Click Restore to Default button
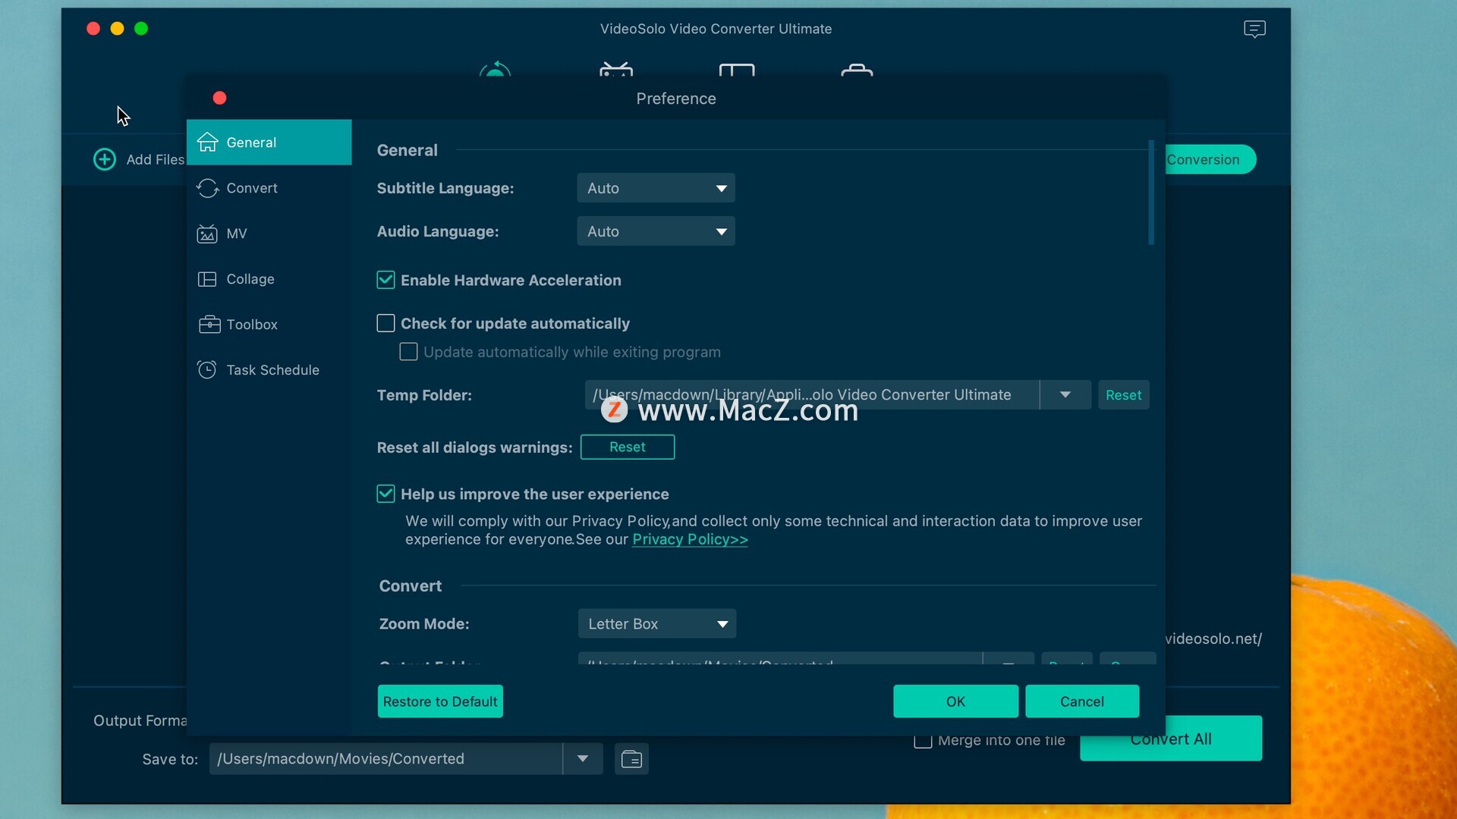The height and width of the screenshot is (819, 1457). coord(440,701)
